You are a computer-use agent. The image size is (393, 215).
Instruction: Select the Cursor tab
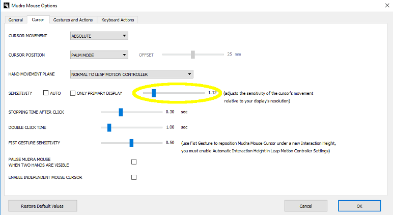(x=38, y=19)
